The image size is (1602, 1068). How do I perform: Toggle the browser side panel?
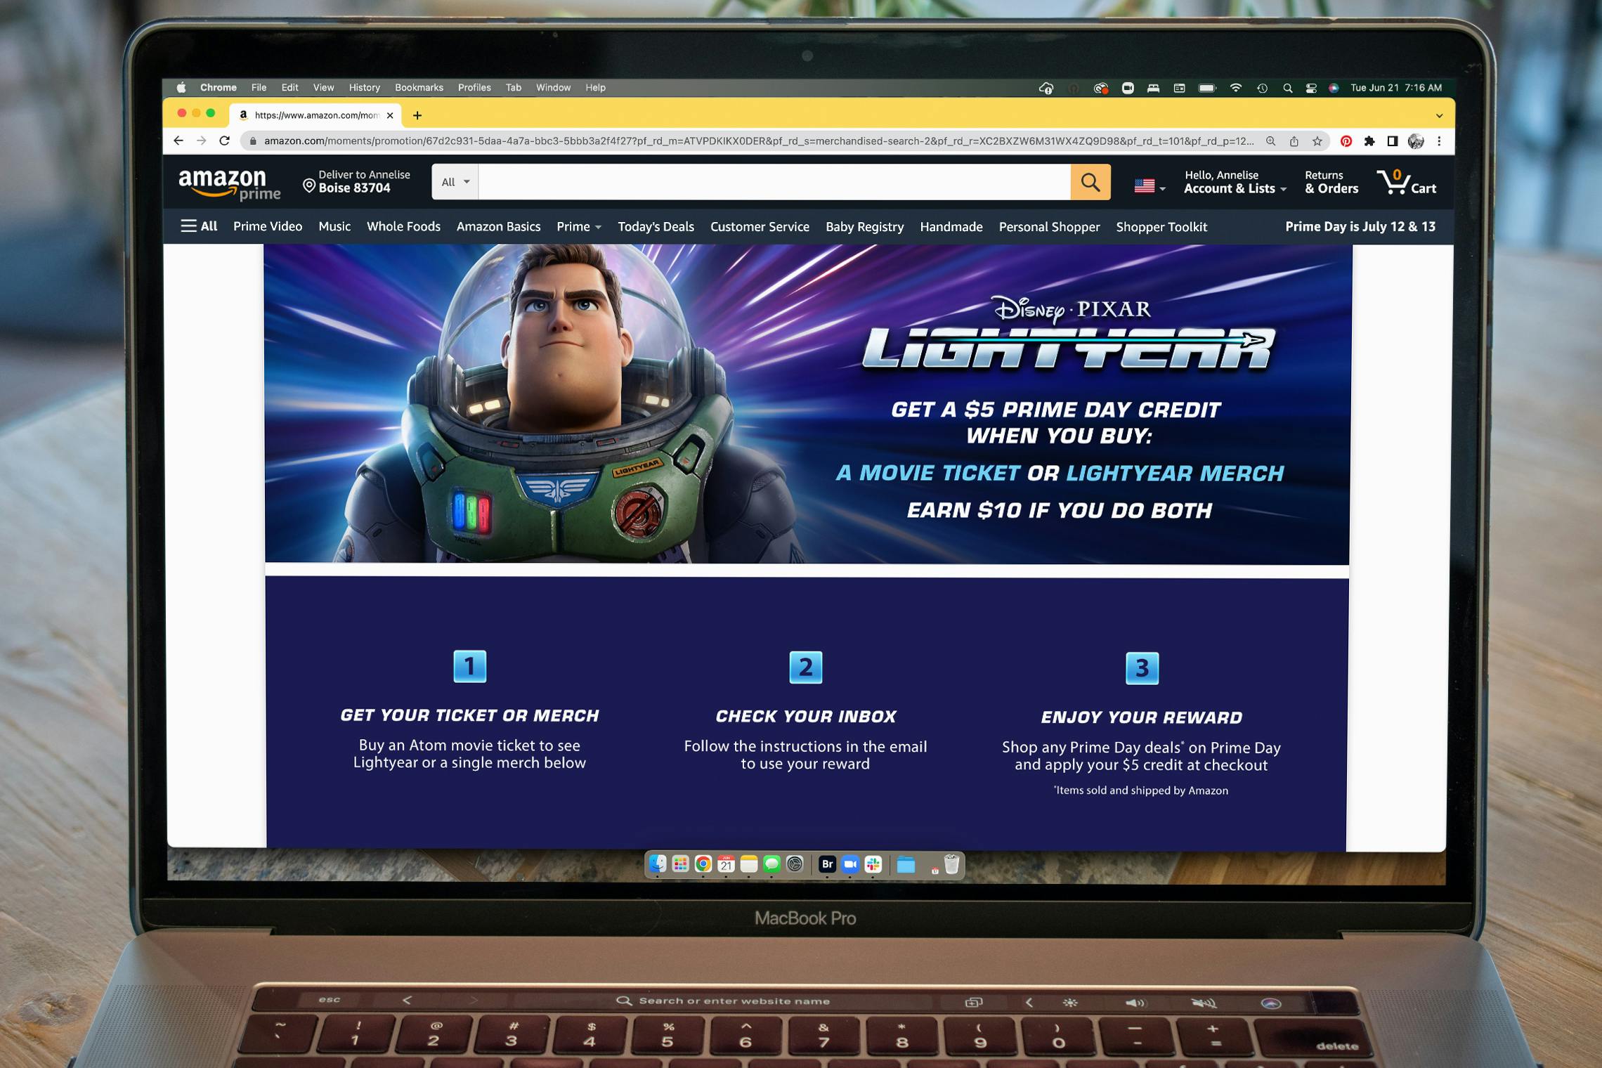tap(1392, 141)
